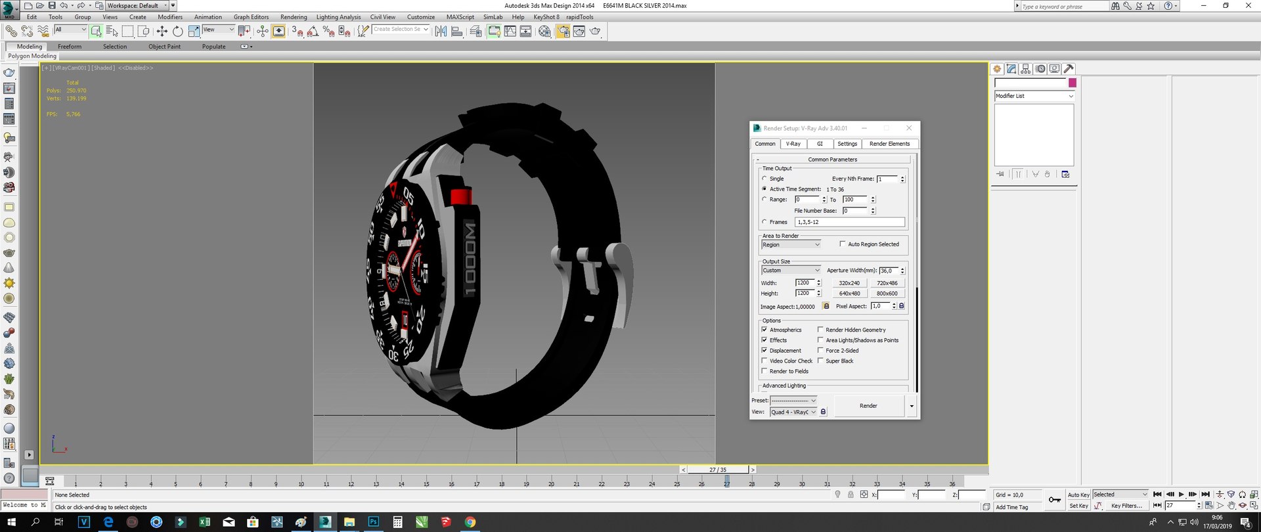Choose the Select and Move tool
This screenshot has width=1261, height=532.
[162, 31]
